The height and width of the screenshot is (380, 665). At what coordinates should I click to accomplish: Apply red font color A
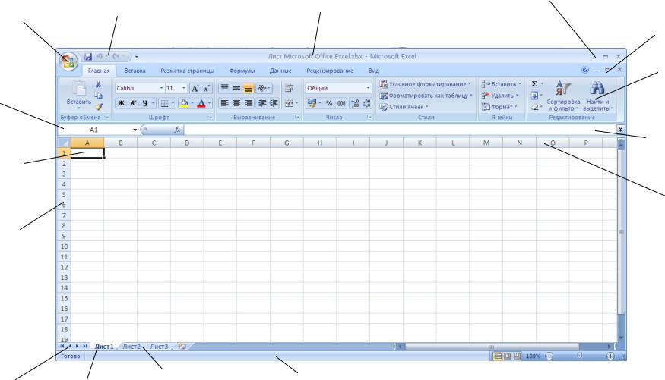point(201,103)
